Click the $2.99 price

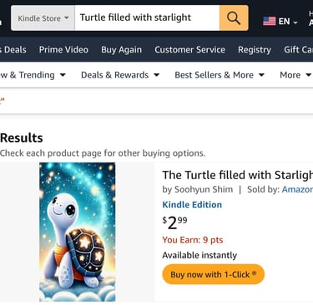point(174,222)
